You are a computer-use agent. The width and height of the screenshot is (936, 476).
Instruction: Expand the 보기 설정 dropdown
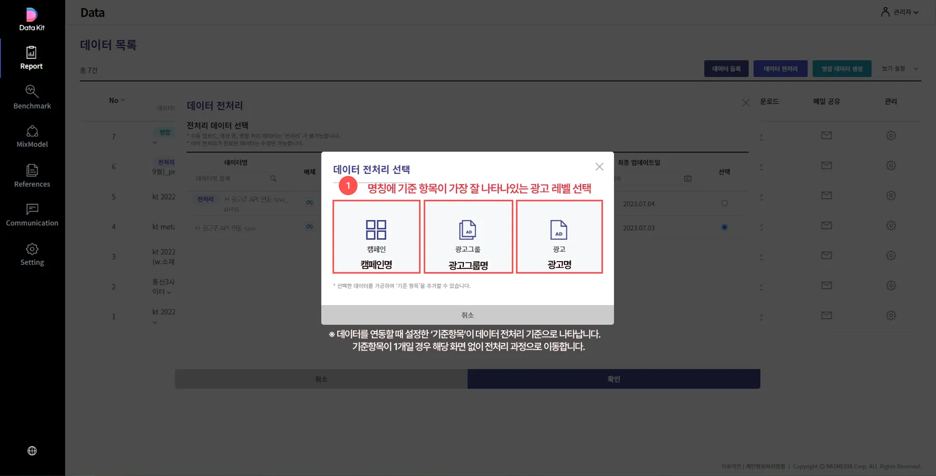pos(900,69)
